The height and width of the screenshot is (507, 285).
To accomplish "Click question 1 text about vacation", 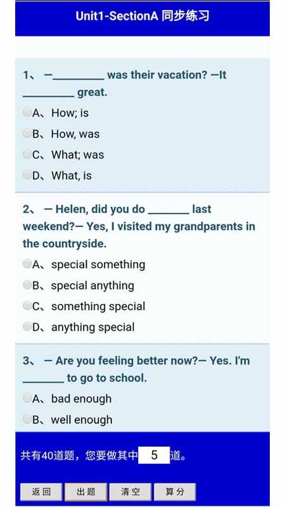I will tap(124, 84).
